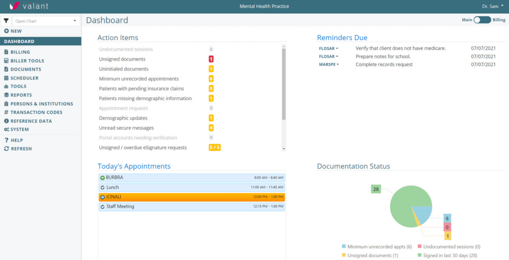The image size is (509, 260).
Task: Toggle Undocumented sessions legend entry
Action: (449, 247)
